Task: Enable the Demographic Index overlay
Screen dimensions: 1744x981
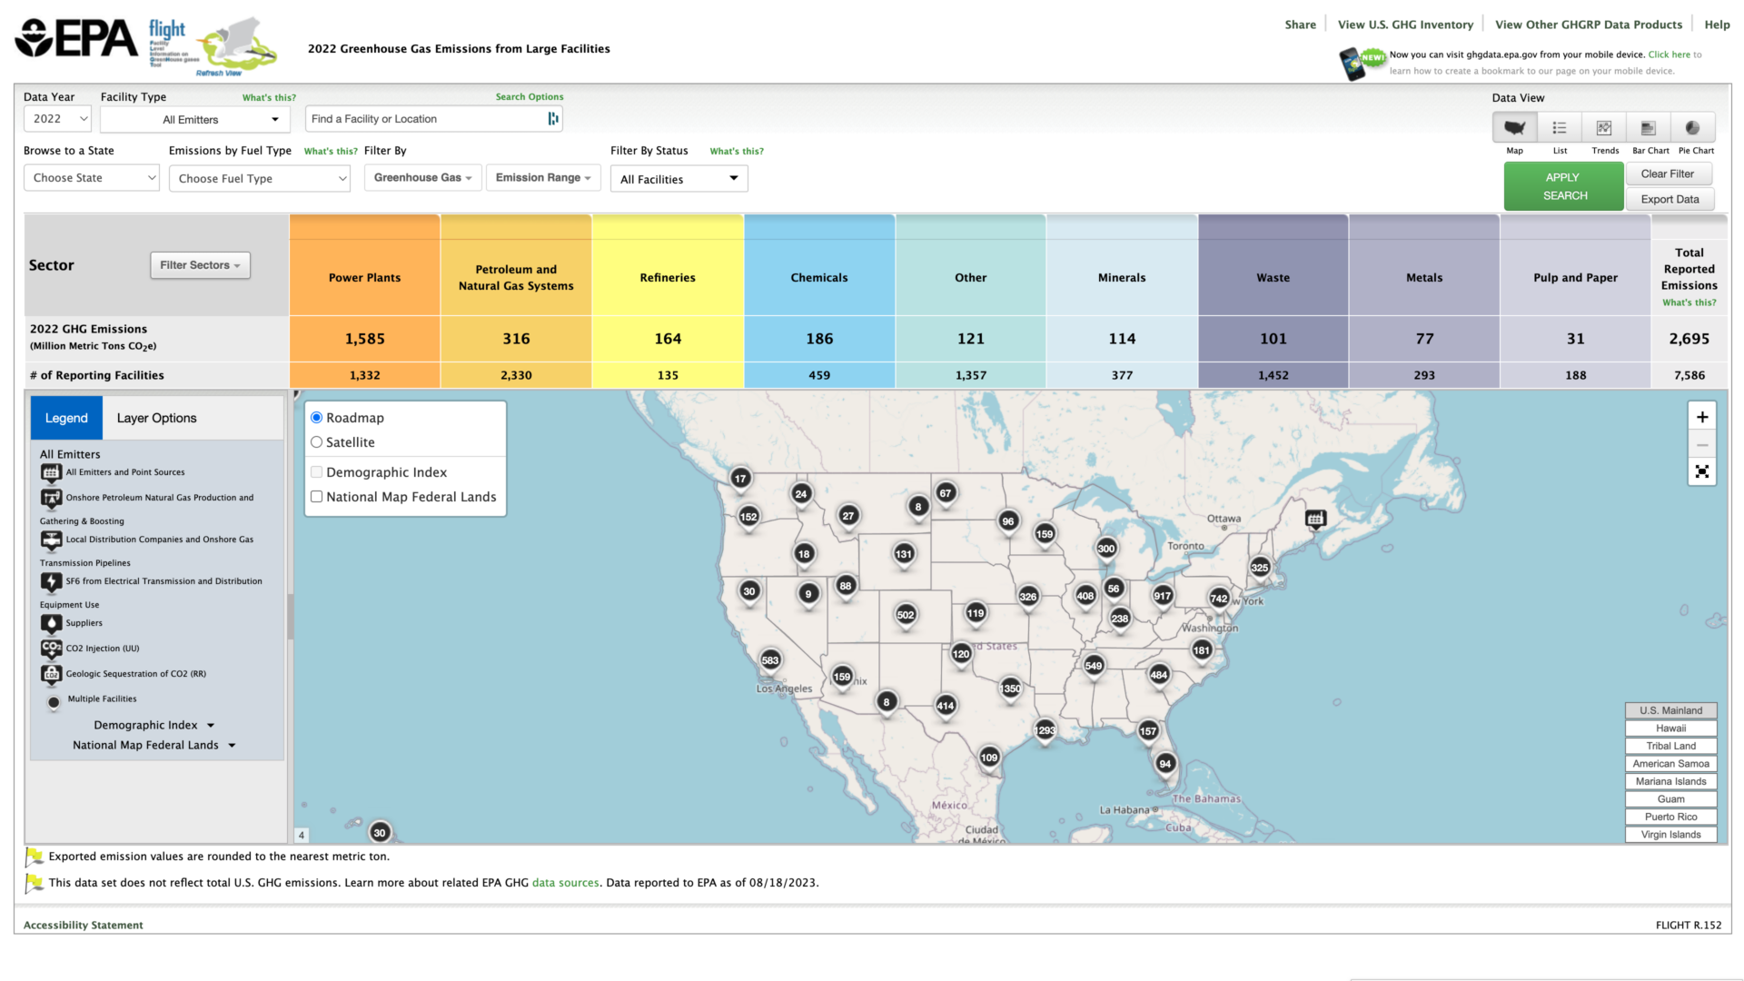Action: [x=316, y=471]
